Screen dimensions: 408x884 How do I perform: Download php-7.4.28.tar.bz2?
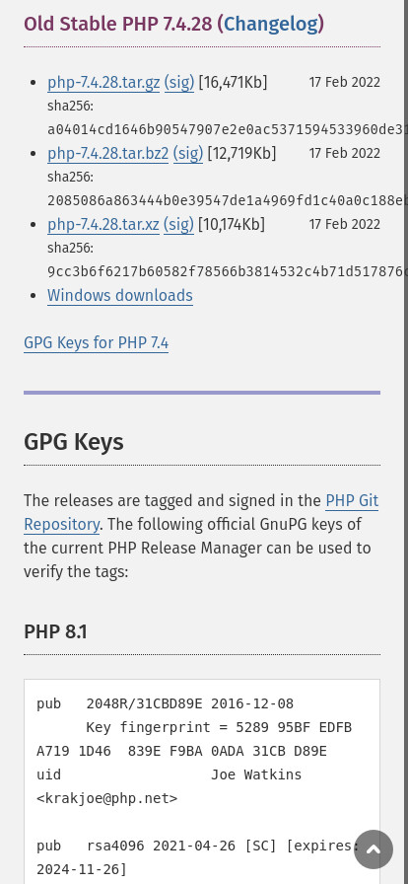point(108,153)
